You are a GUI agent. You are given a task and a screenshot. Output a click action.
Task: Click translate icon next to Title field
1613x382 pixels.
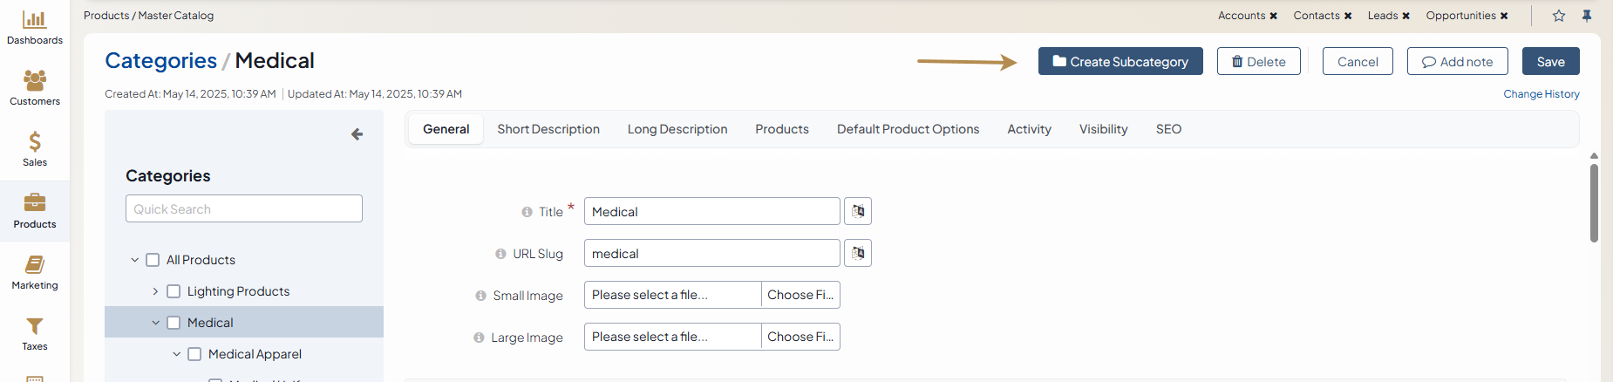(858, 211)
